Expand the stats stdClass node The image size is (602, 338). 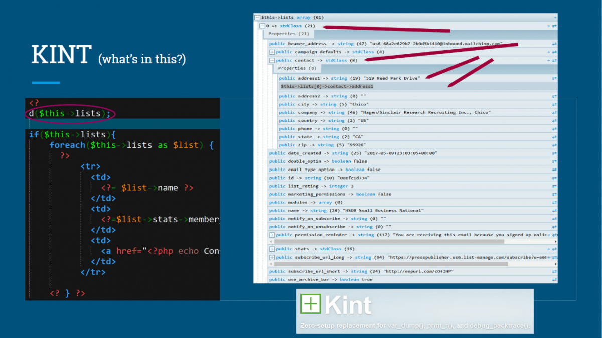coord(272,249)
